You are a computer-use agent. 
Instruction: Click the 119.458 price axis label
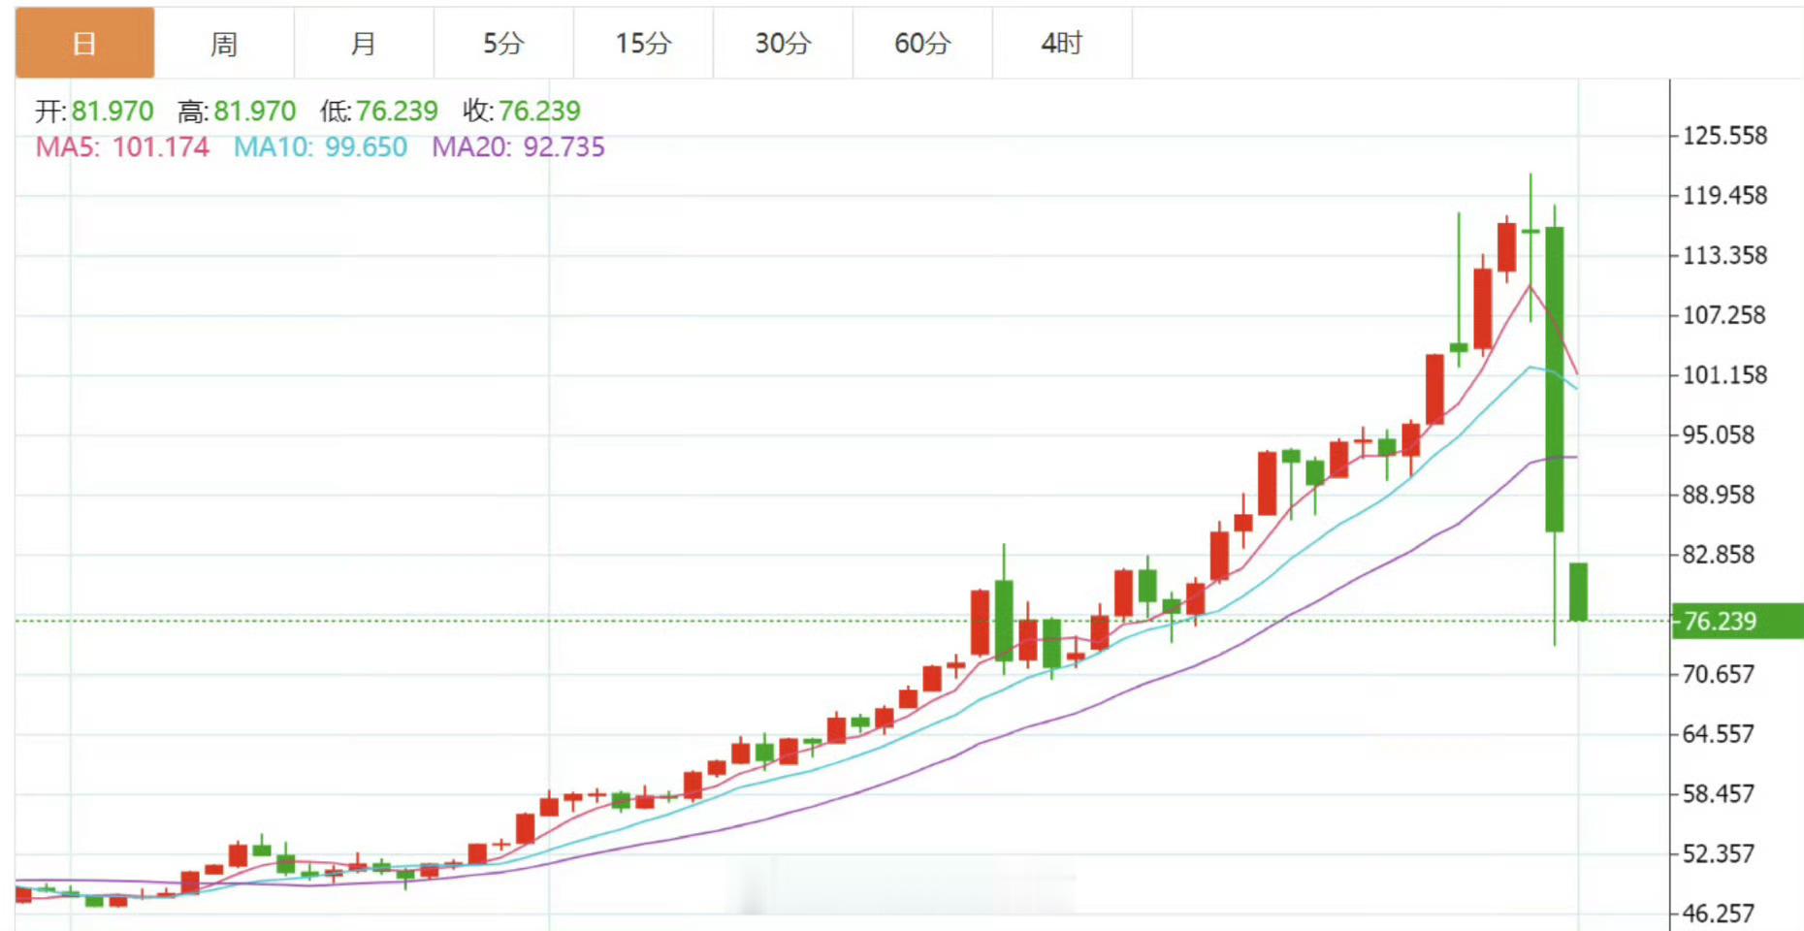click(1724, 196)
